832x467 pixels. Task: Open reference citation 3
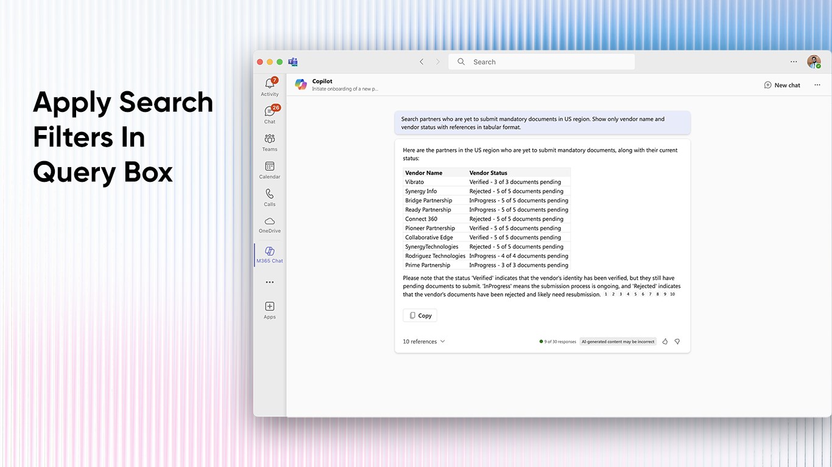tap(621, 294)
